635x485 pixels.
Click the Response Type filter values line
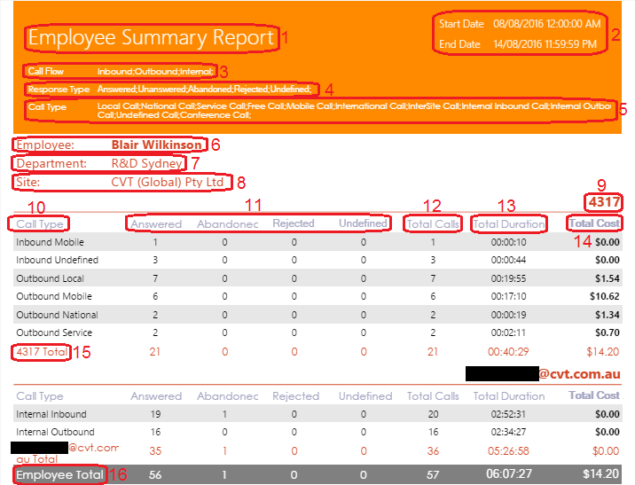205,89
